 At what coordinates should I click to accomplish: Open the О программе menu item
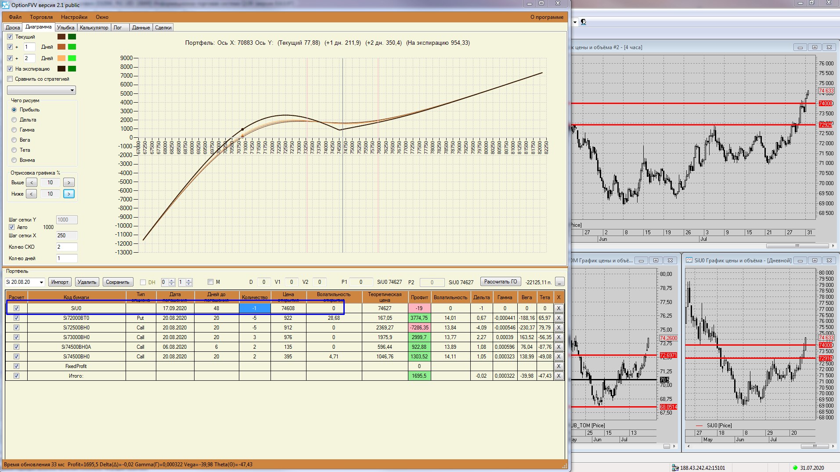[x=547, y=17]
